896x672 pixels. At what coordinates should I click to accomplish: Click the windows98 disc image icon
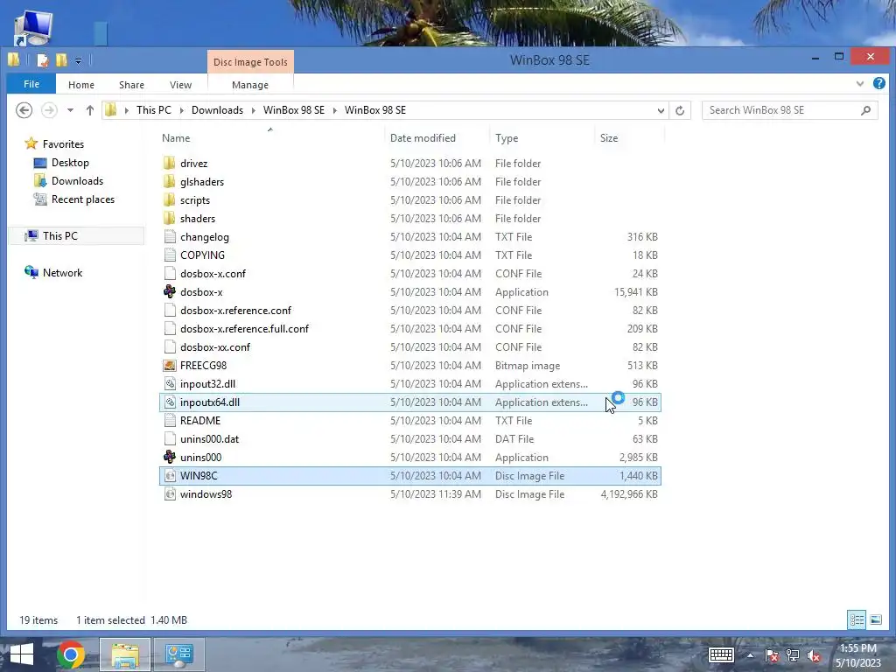pyautogui.click(x=170, y=494)
